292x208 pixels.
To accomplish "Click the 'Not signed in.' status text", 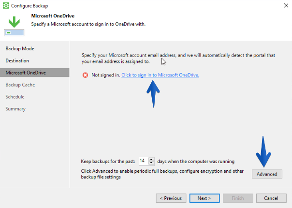I will pos(106,75).
